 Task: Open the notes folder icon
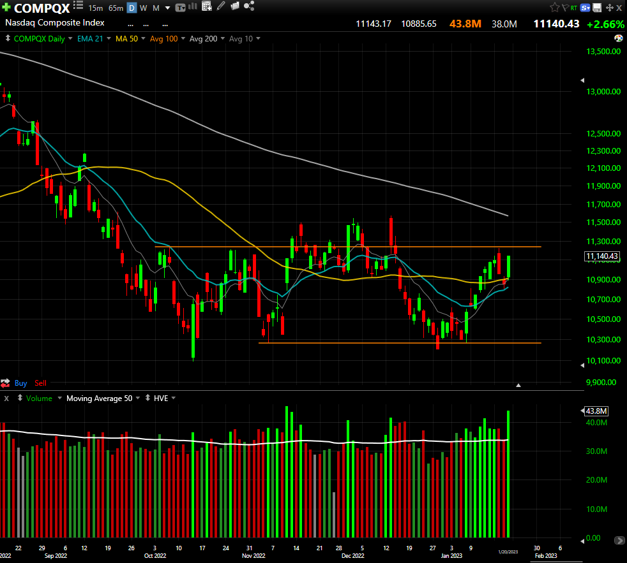pos(235,6)
